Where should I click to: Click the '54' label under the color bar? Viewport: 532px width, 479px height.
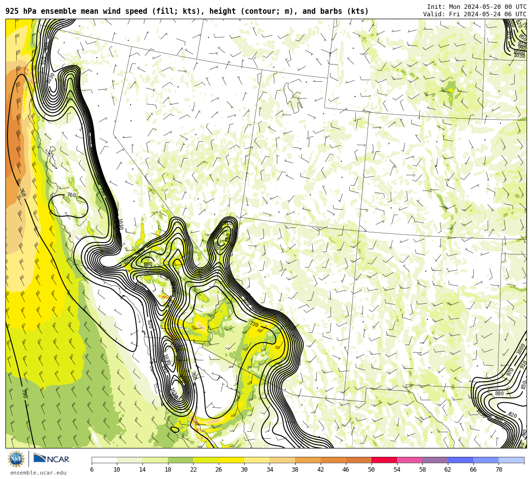[397, 470]
